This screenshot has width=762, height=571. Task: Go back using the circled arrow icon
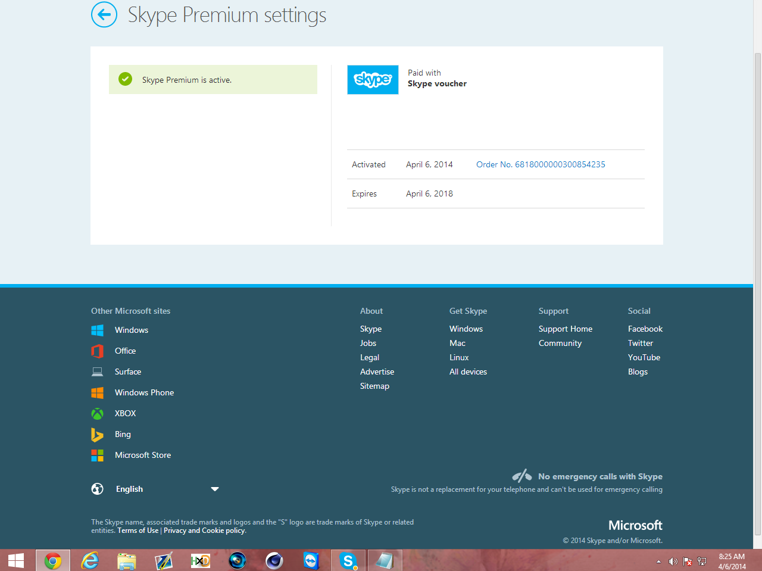pos(104,14)
